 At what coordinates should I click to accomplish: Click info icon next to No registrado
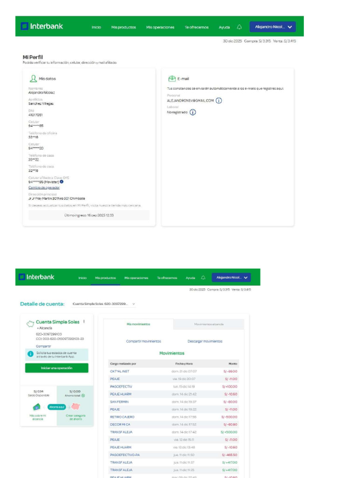(x=193, y=112)
